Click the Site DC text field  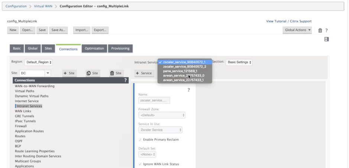pyautogui.click(x=32, y=73)
